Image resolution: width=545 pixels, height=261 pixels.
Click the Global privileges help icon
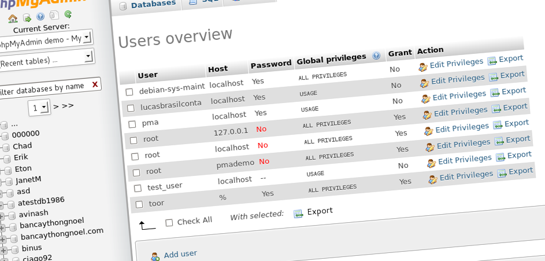tap(376, 56)
